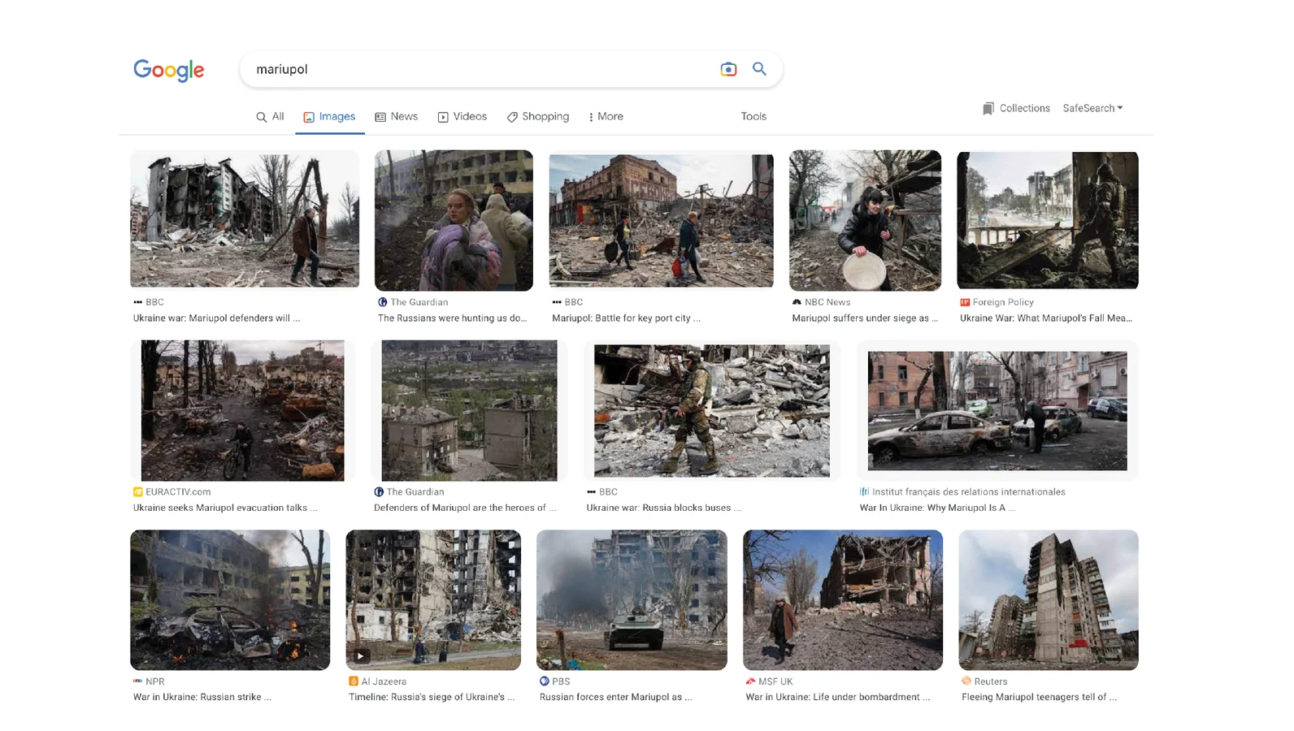Click the magnifying glass search button

coord(759,69)
